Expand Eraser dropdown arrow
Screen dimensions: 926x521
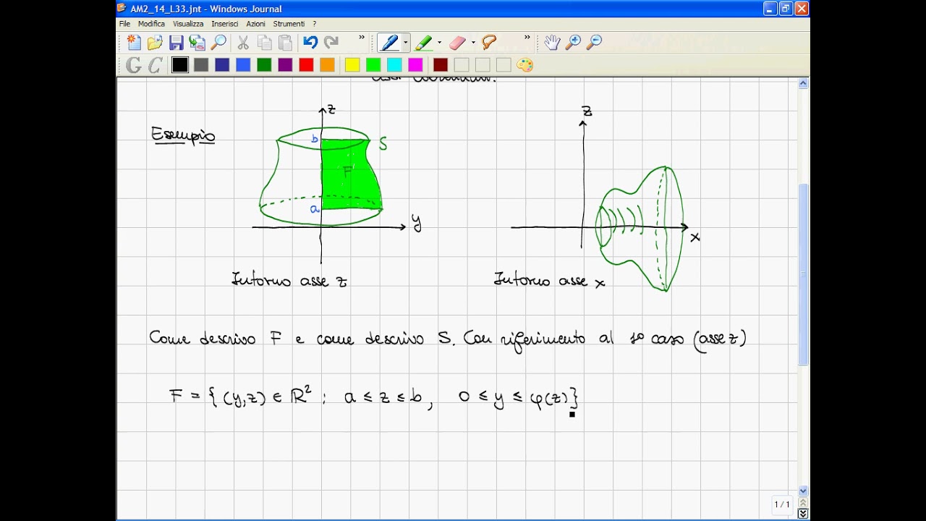(x=473, y=43)
